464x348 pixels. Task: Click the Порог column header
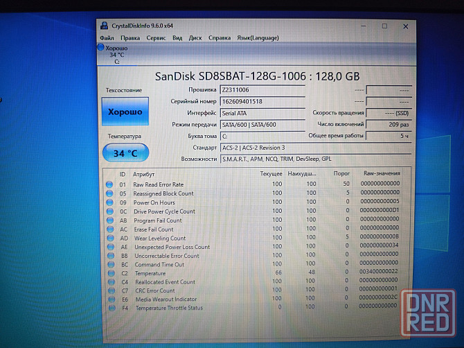[341, 173]
